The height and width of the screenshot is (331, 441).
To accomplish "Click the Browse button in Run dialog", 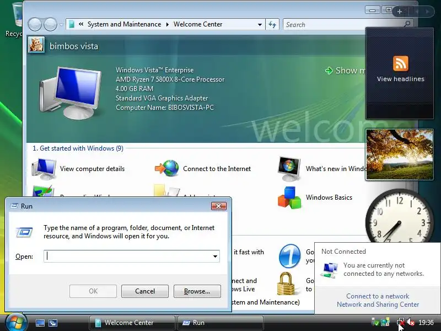I will [x=197, y=291].
